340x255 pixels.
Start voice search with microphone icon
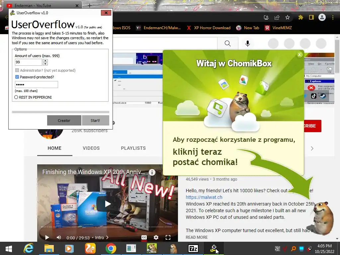(247, 43)
